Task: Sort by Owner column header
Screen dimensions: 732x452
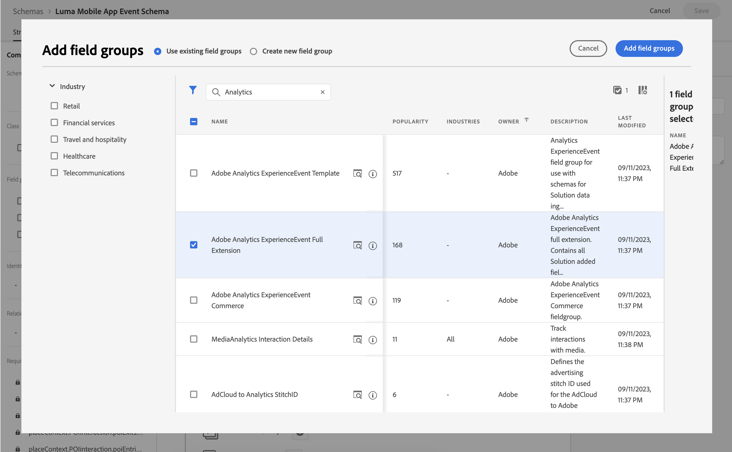Action: click(508, 121)
